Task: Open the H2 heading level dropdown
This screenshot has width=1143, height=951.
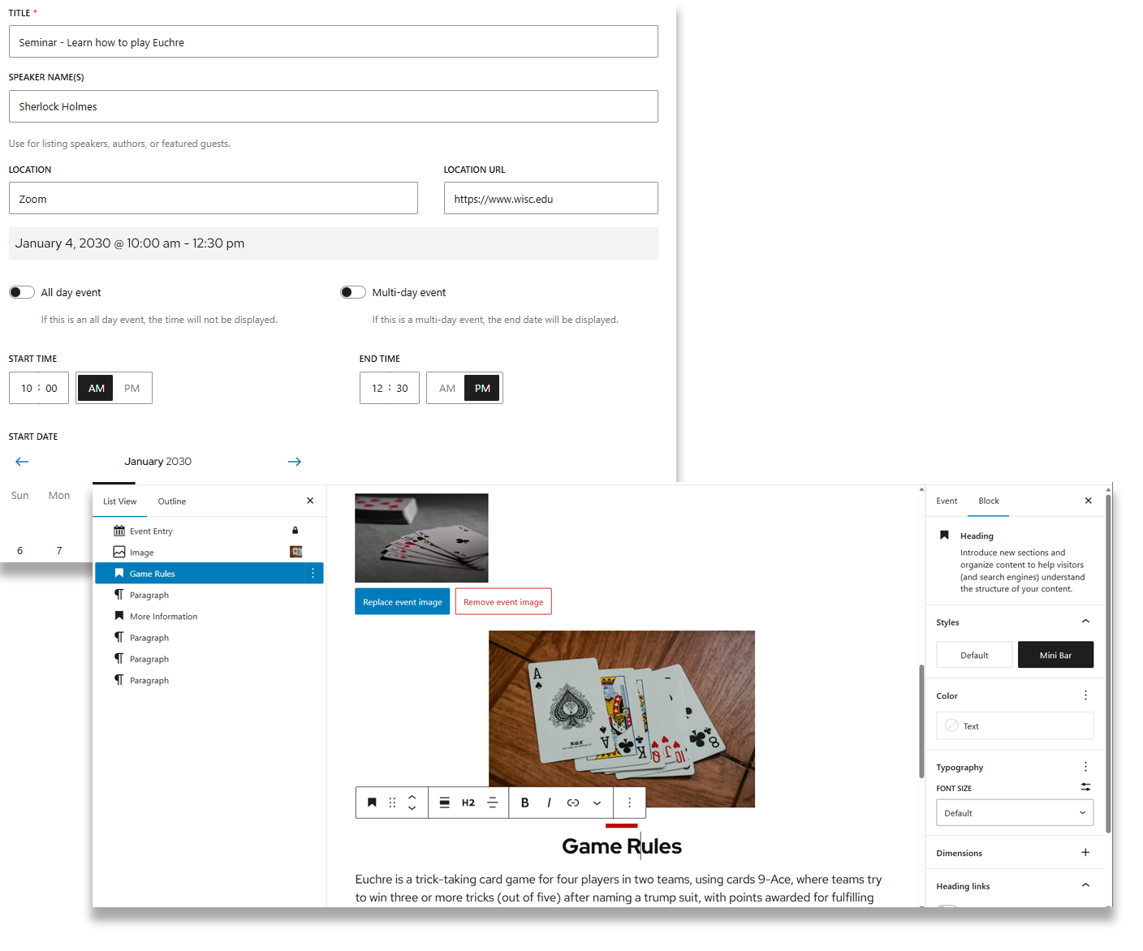Action: pos(468,803)
